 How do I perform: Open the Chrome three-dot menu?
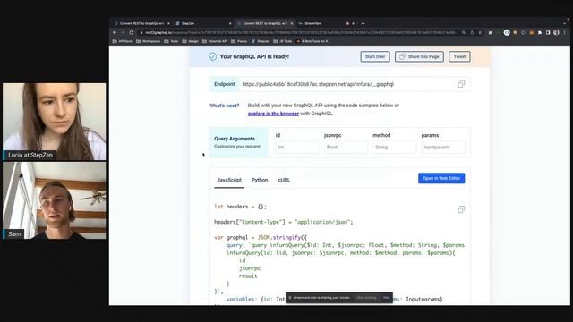tap(565, 32)
